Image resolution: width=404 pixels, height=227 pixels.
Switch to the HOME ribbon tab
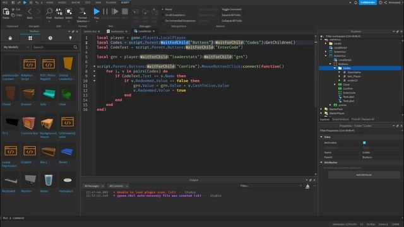[50, 3]
